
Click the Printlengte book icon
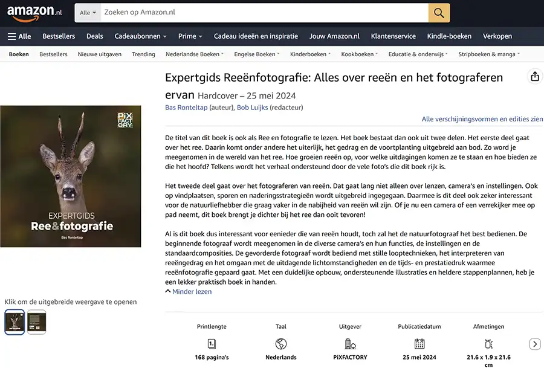coord(211,344)
